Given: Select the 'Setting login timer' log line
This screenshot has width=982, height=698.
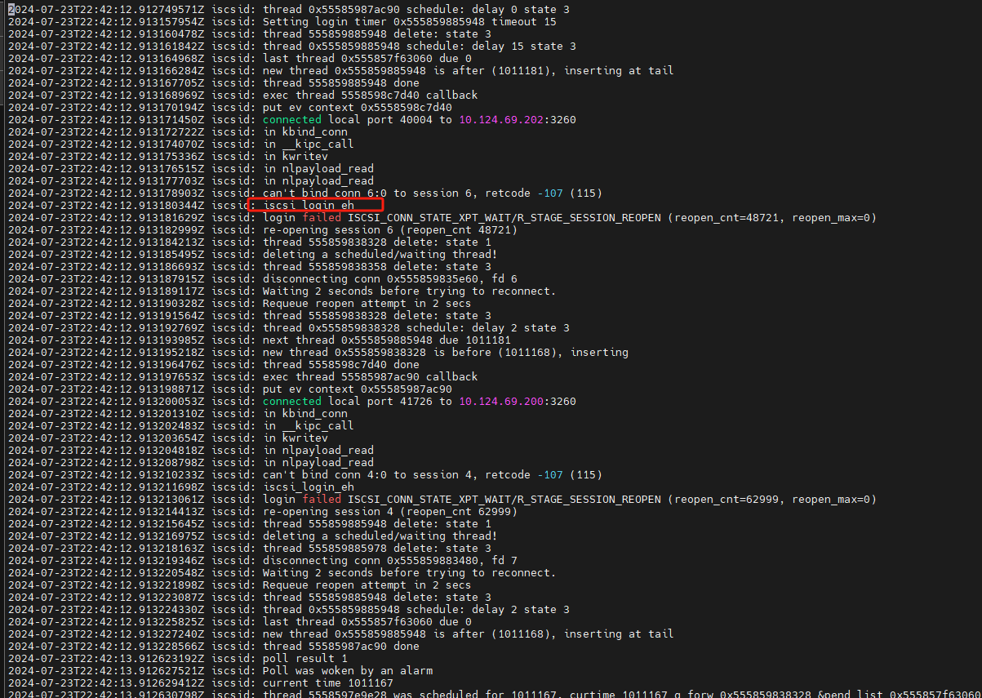Looking at the screenshot, I should tap(409, 22).
